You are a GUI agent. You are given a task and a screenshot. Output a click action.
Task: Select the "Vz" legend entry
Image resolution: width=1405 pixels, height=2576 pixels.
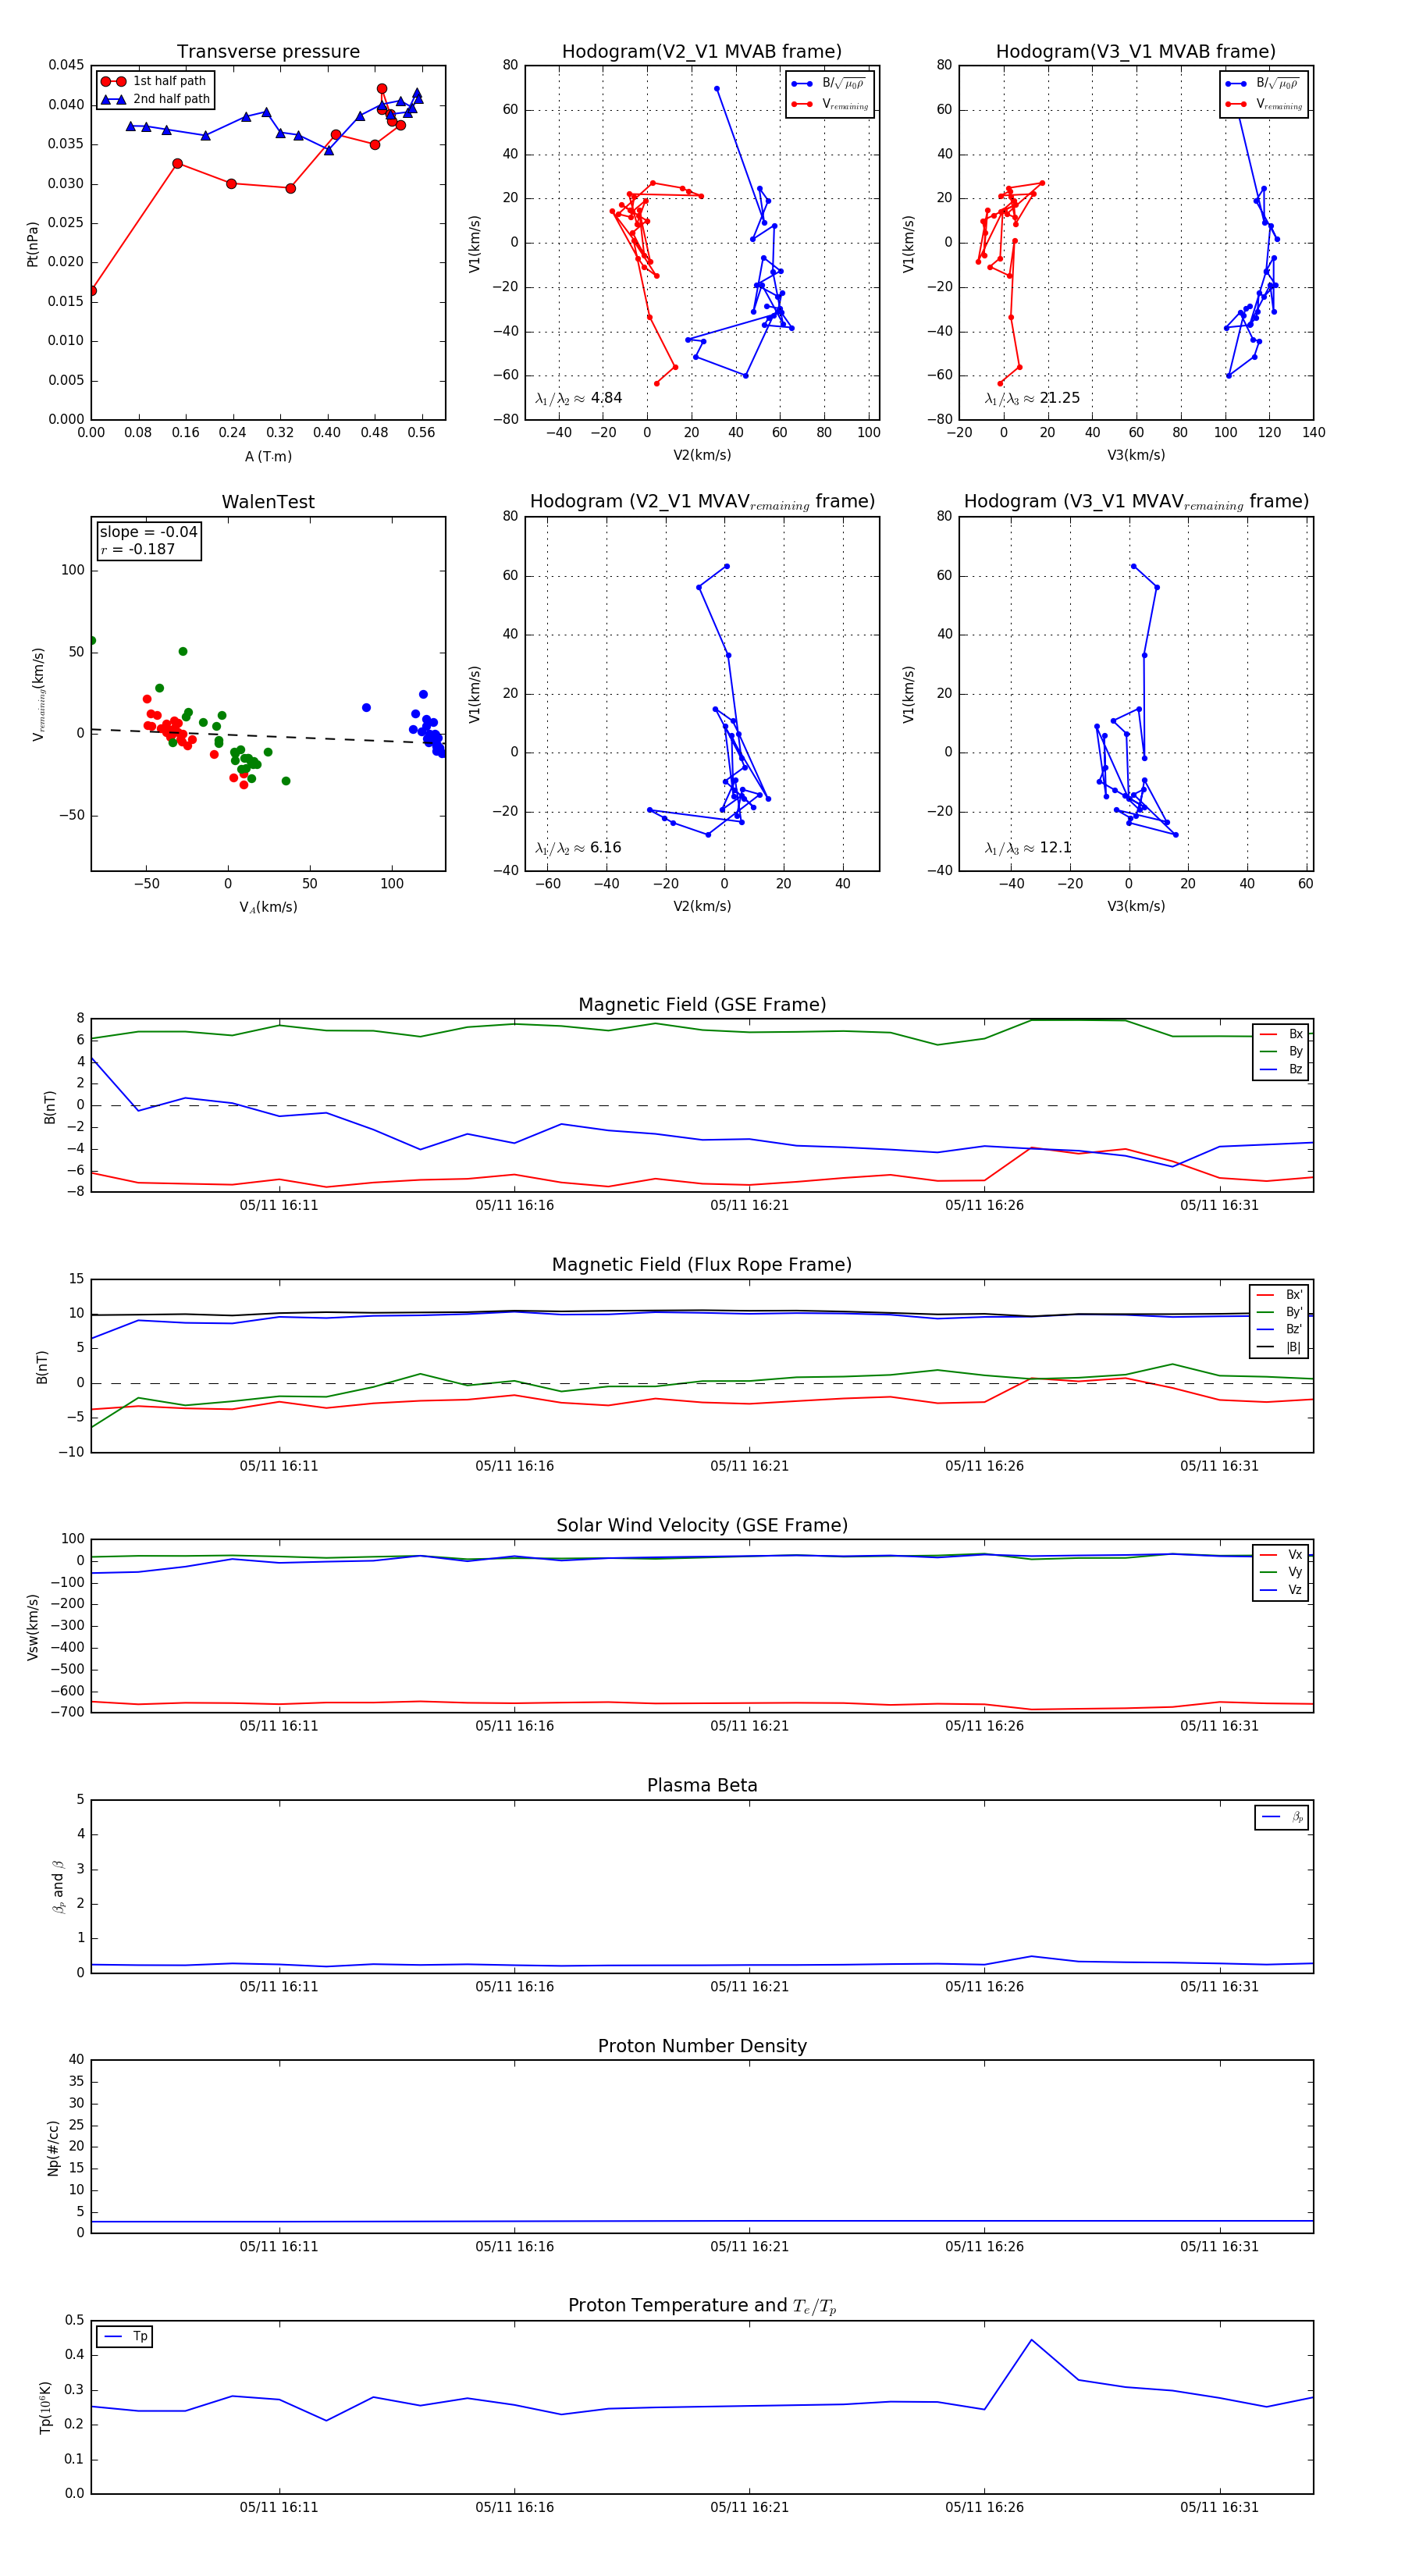1281,1590
